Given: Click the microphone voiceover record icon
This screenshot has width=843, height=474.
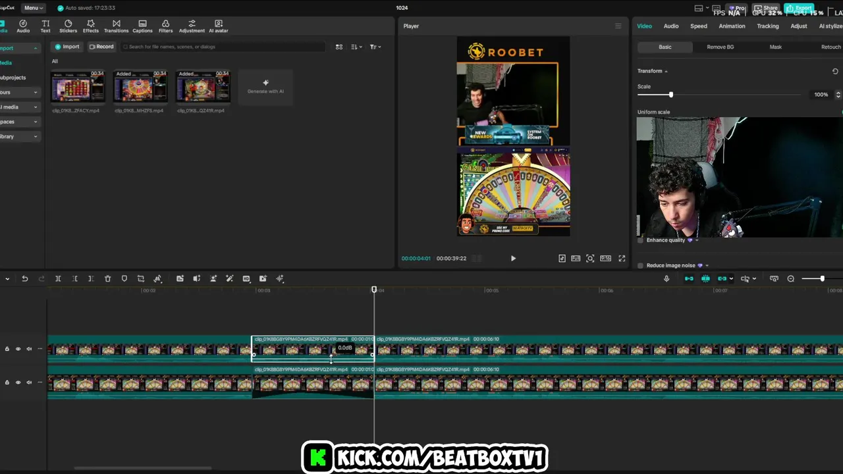Looking at the screenshot, I should pos(666,278).
